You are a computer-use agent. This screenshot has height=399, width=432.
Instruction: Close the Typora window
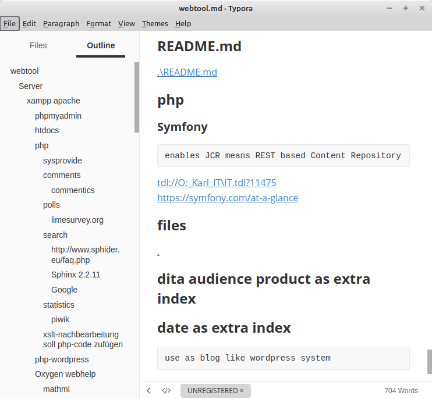coord(422,8)
